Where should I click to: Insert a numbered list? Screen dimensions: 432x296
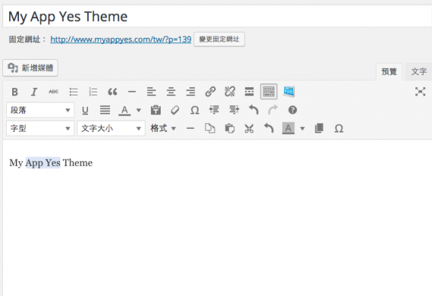tap(93, 92)
